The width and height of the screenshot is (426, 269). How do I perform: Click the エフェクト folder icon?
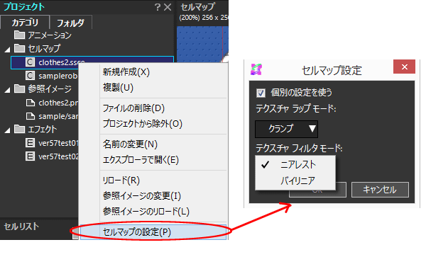(x=19, y=129)
